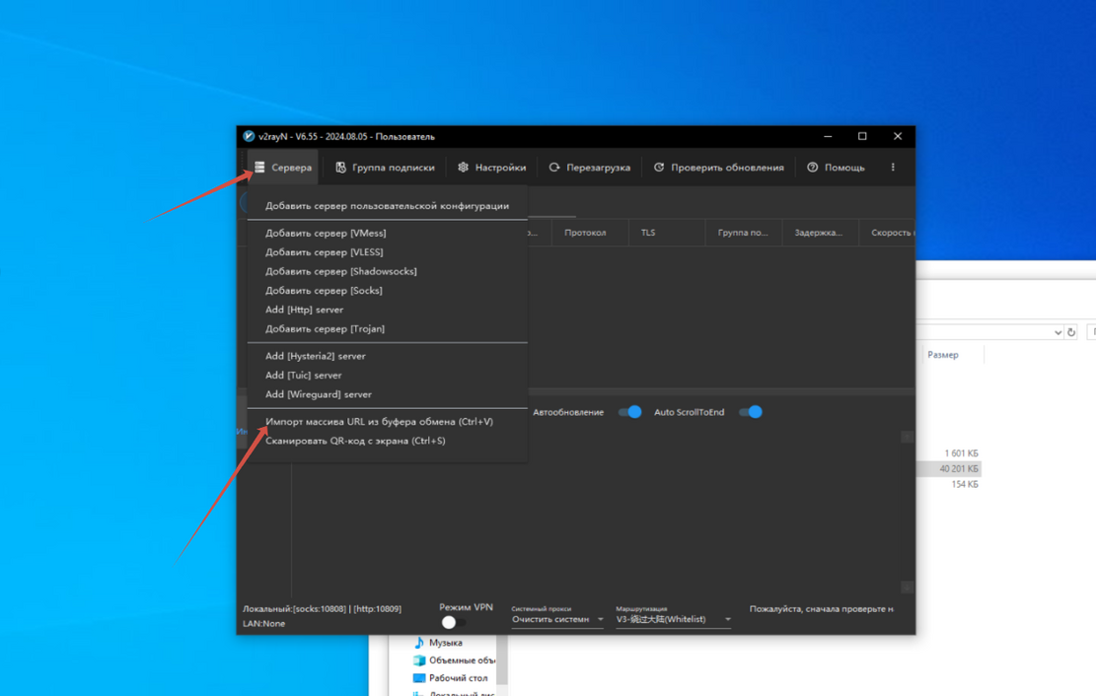Open Группа подписки via its icon
1096x696 pixels.
340,168
